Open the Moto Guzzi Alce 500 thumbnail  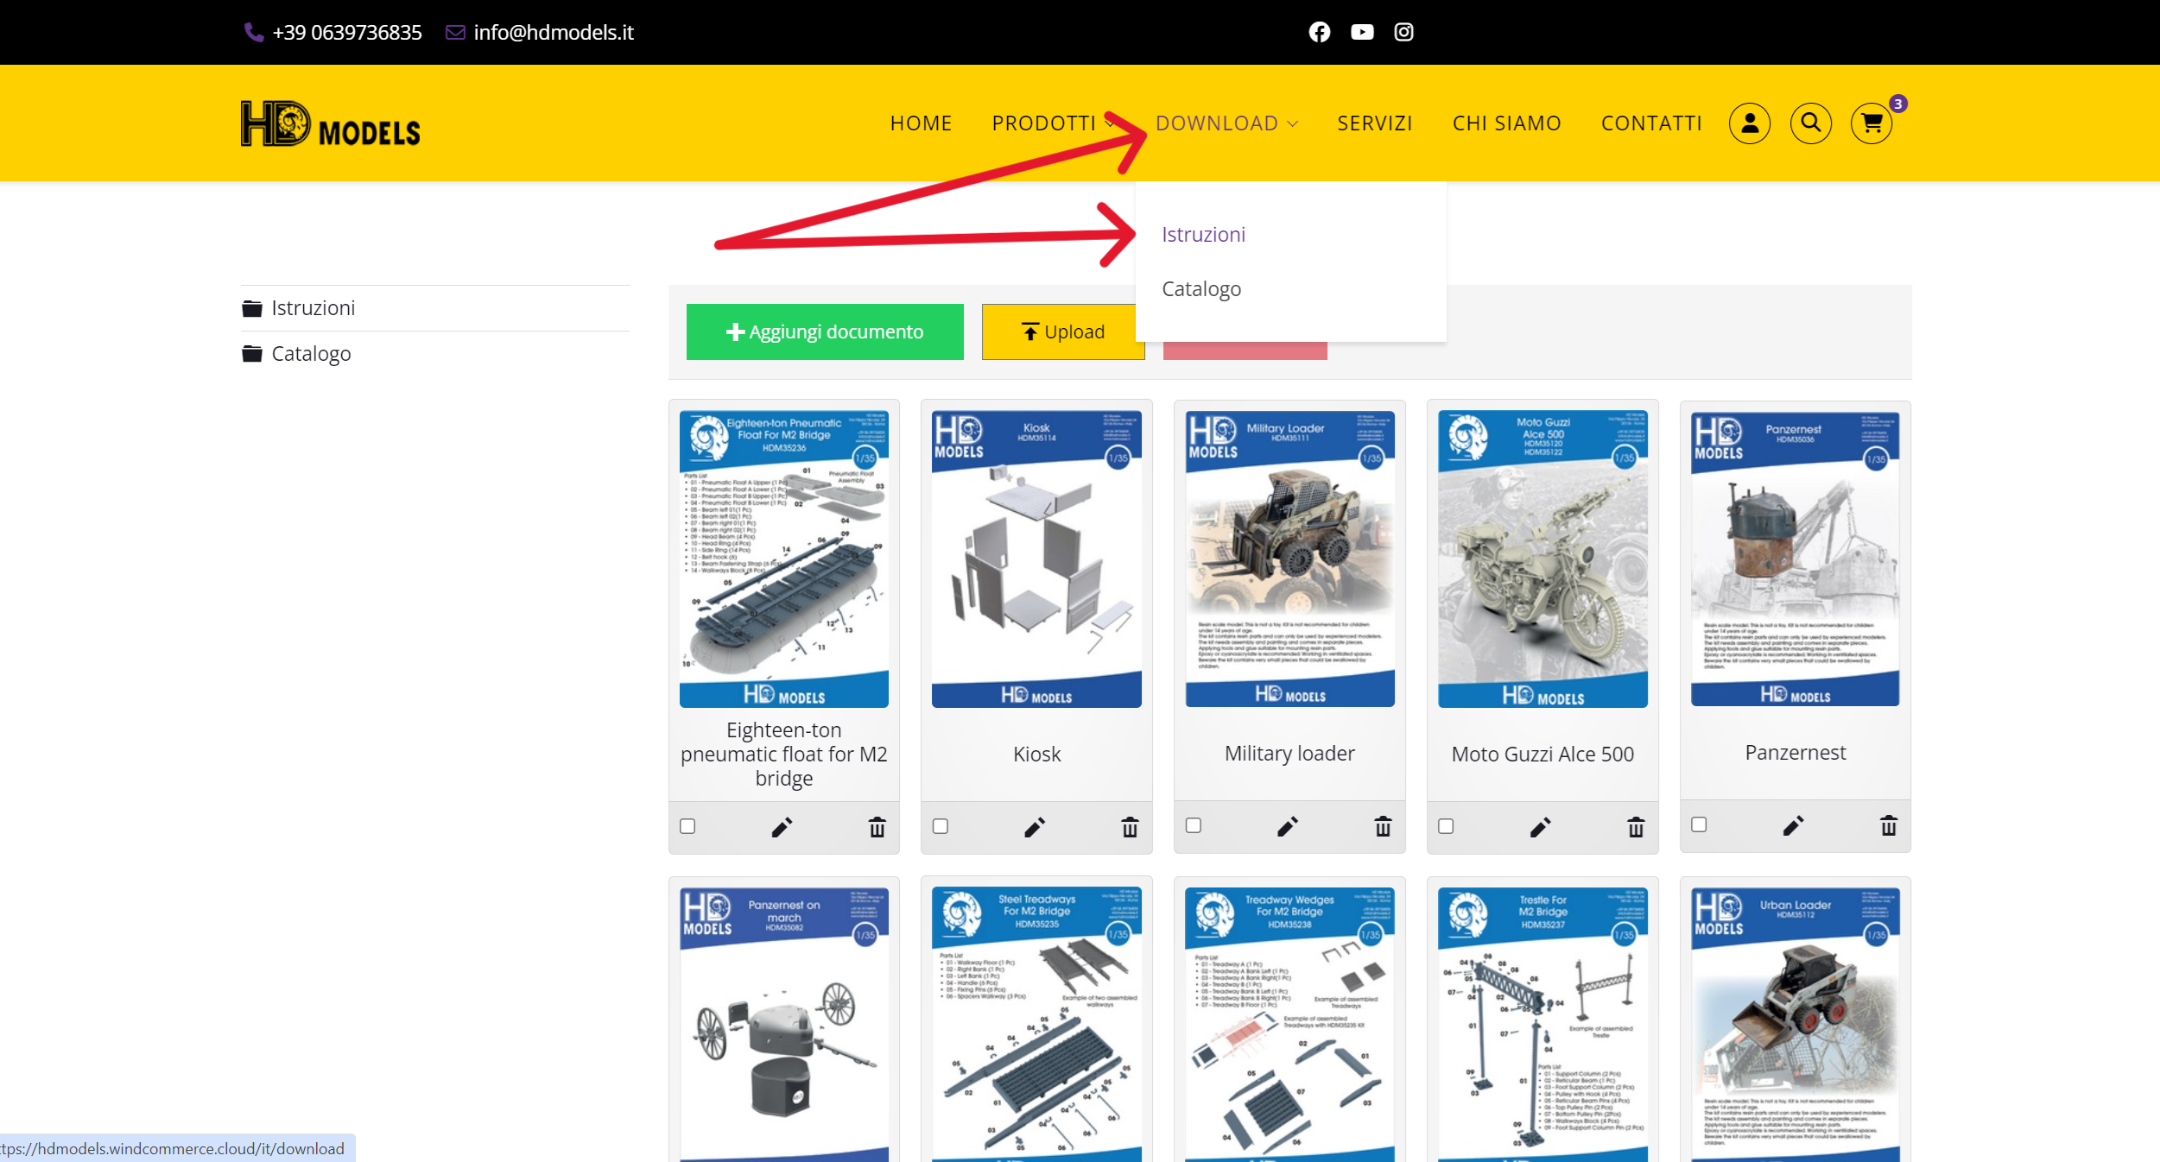pos(1542,559)
